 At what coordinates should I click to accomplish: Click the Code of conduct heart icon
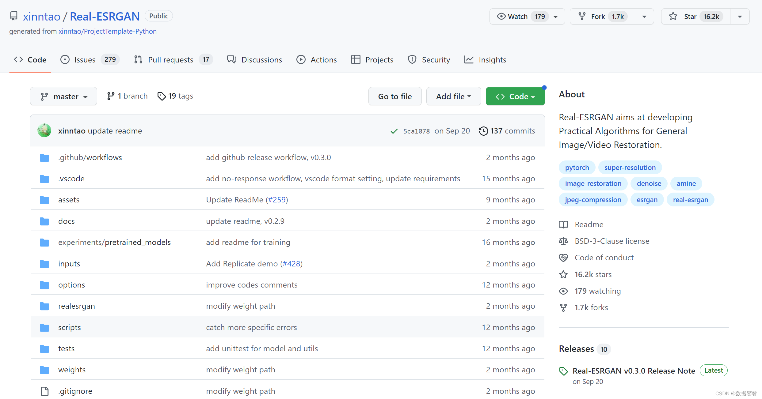pyautogui.click(x=563, y=258)
